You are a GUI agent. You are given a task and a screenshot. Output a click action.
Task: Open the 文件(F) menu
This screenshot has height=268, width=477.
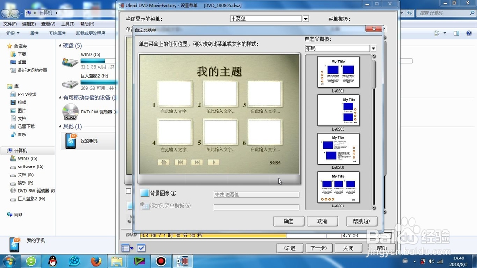click(10, 24)
